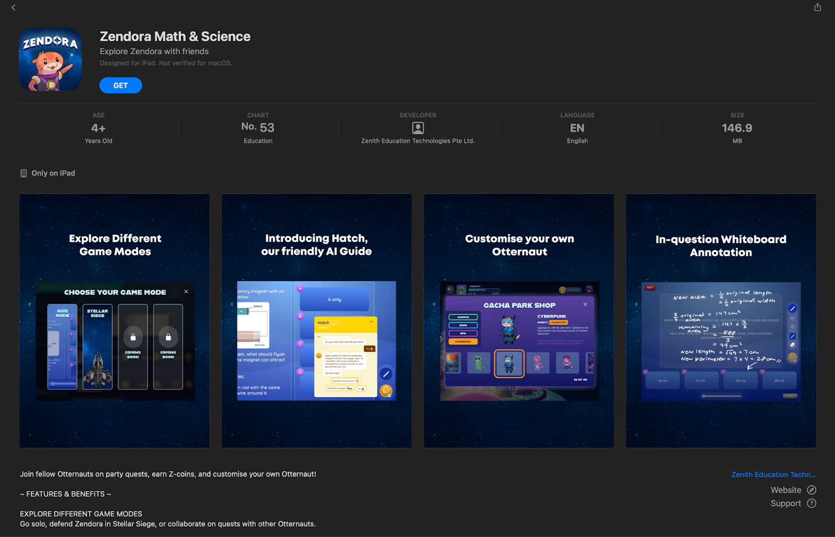Click the iPad device icon
The height and width of the screenshot is (537, 835).
click(23, 173)
